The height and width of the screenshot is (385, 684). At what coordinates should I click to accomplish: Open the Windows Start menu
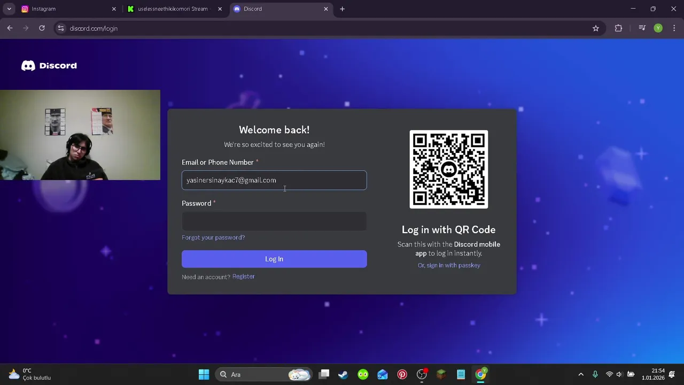[204, 374]
